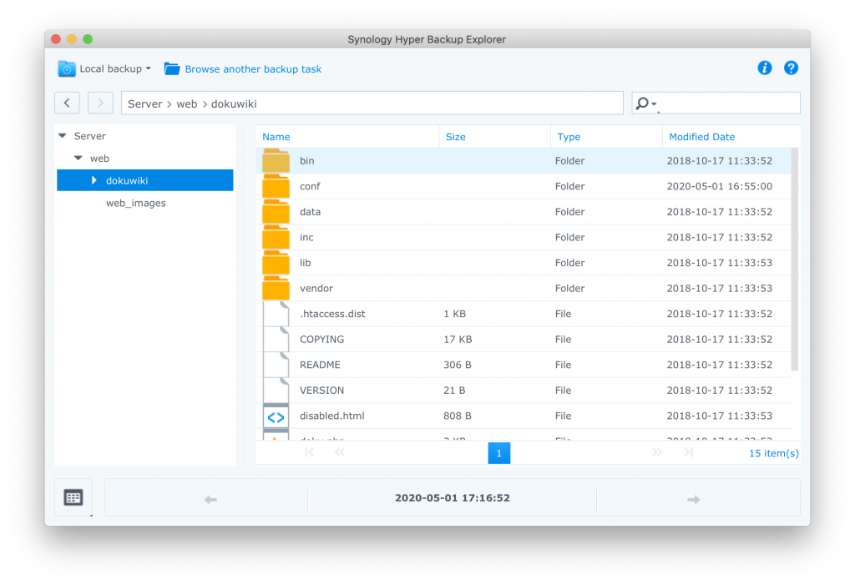
Task: Click Server in the path breadcrumb
Action: [145, 103]
